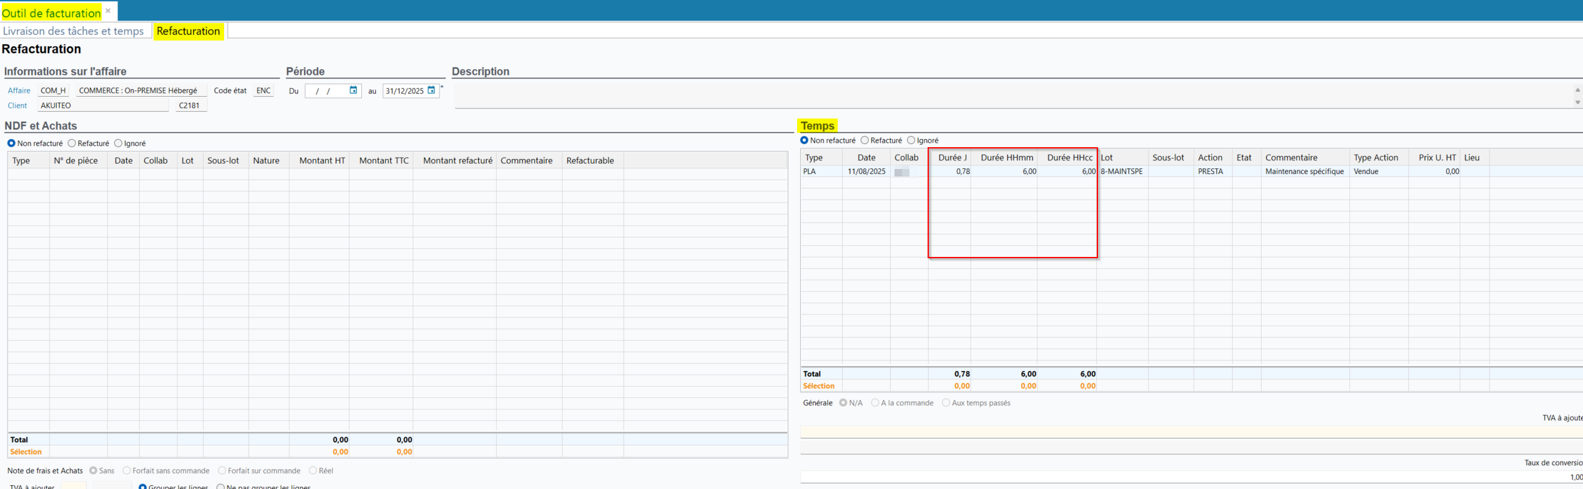The width and height of the screenshot is (1583, 489).
Task: Open the Refacturation tab
Action: pyautogui.click(x=188, y=31)
